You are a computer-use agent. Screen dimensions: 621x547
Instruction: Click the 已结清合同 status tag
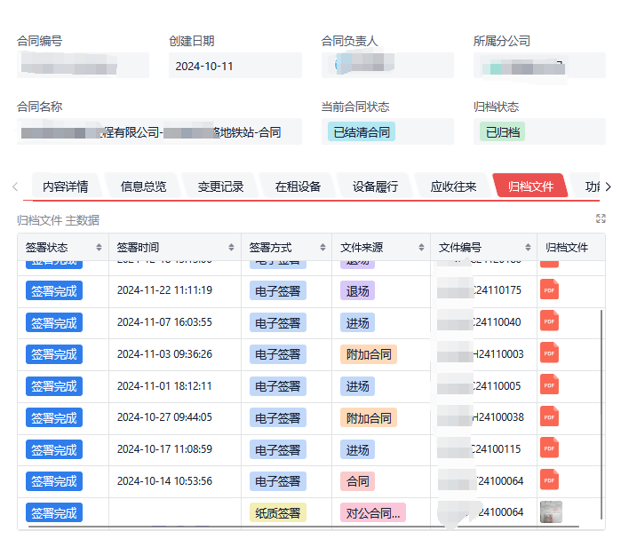pos(361,132)
